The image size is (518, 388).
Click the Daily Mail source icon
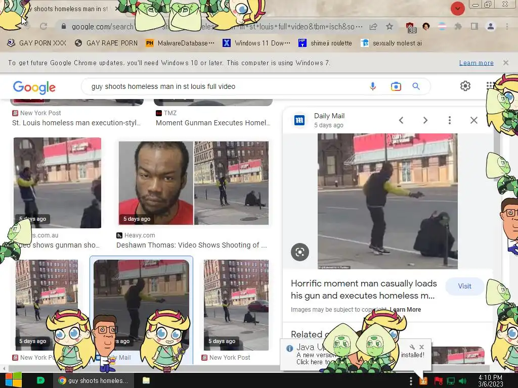click(299, 120)
